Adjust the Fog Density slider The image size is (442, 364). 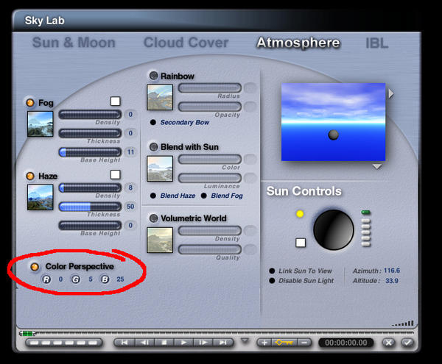pyautogui.click(x=90, y=114)
